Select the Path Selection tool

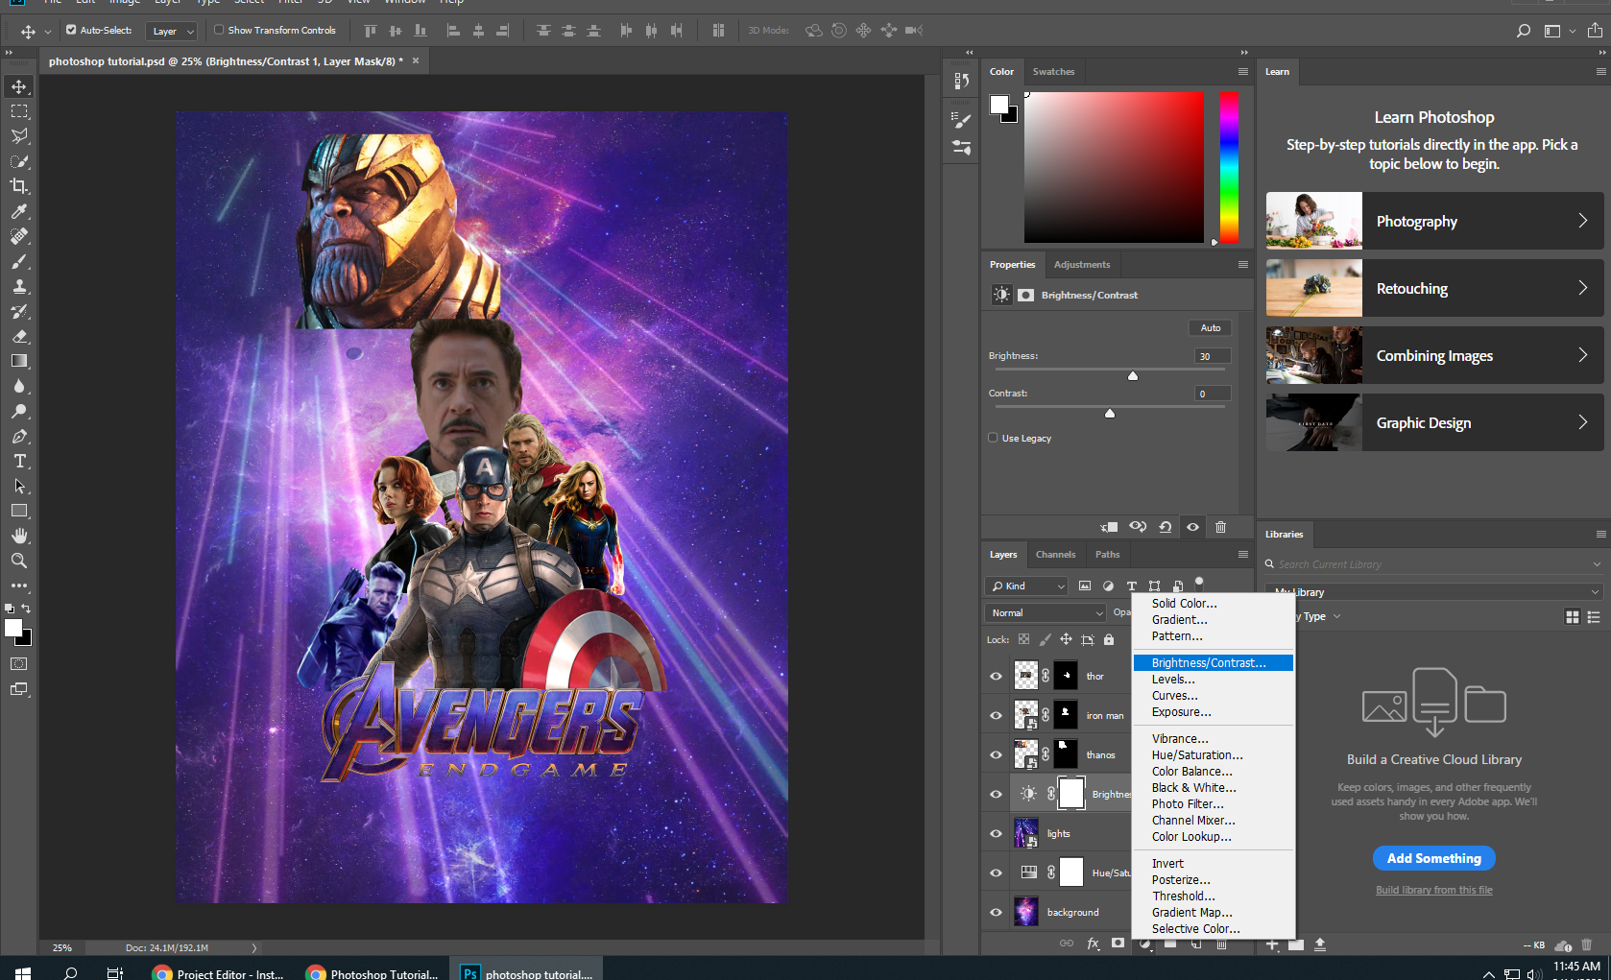coord(19,486)
